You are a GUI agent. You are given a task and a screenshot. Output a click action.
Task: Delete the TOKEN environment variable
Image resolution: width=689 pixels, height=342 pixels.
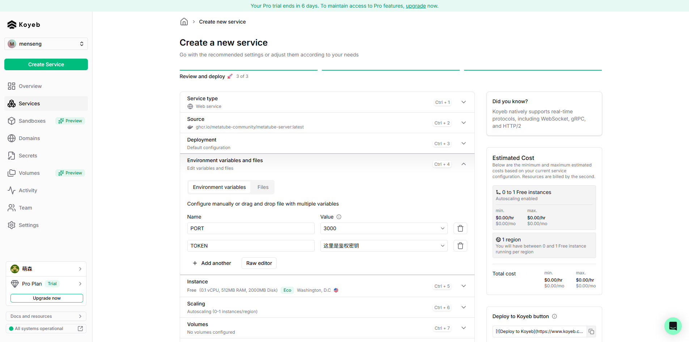tap(460, 246)
